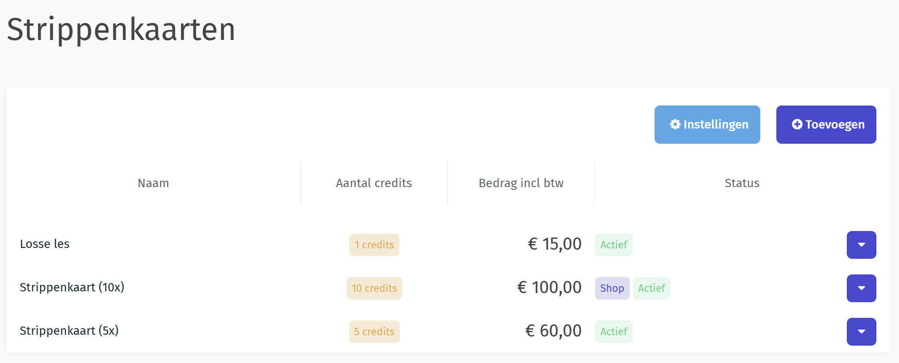
Task: Click the 10 credits badge
Action: pos(374,288)
